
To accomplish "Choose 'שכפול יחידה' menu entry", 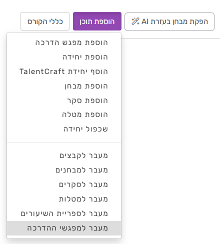I will (x=64, y=129).
